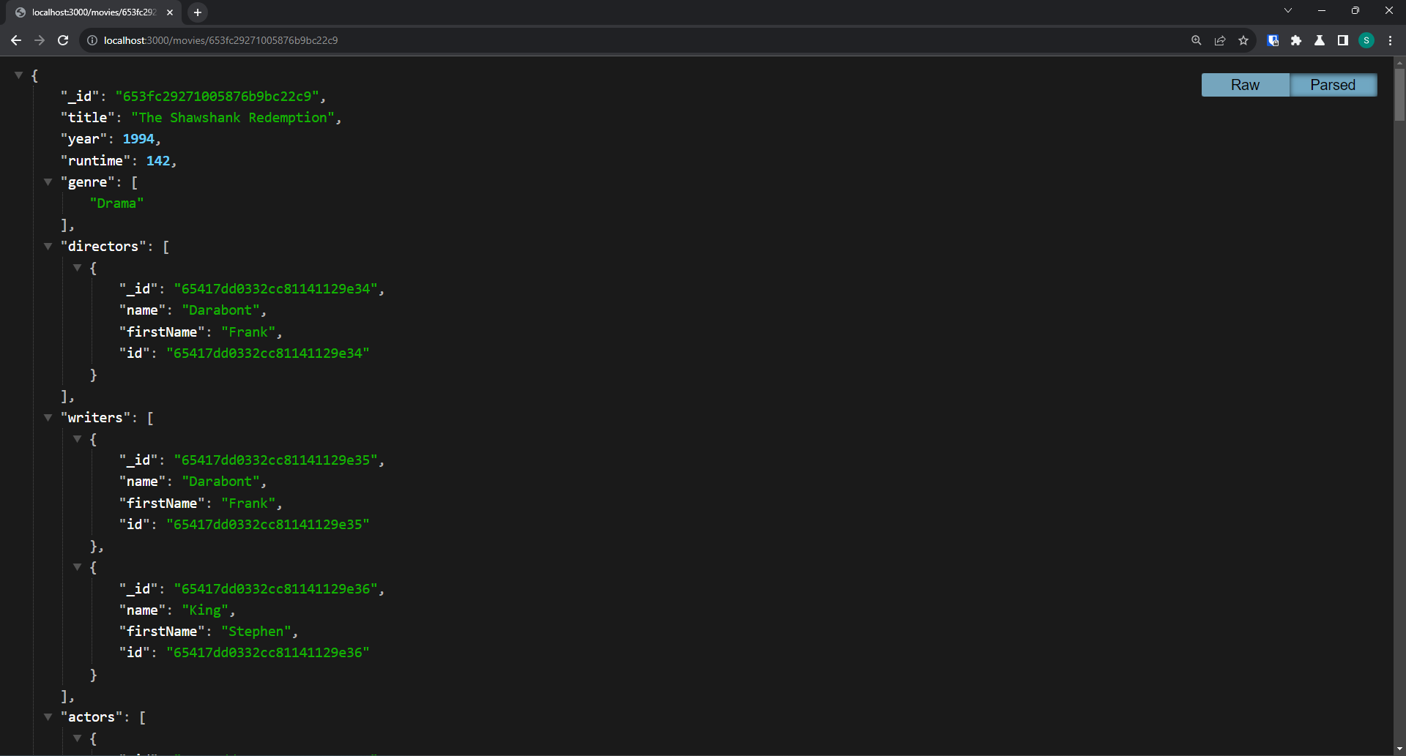The image size is (1406, 756).
Task: Switch to Parsed JSON view
Action: (1333, 85)
